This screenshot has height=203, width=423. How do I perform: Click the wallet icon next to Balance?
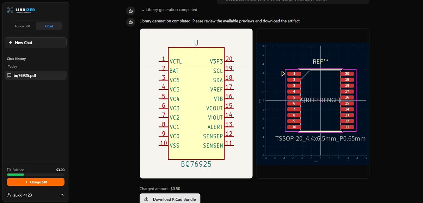(x=9, y=170)
